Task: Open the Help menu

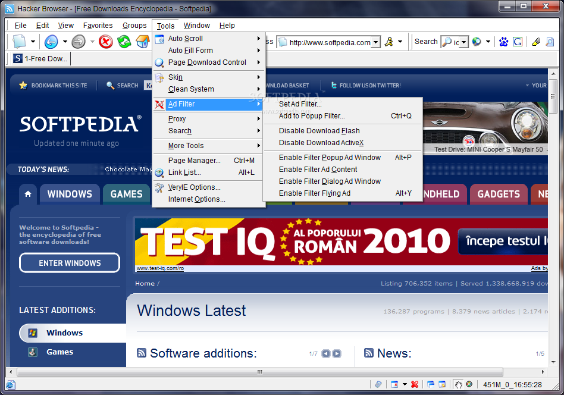Action: click(227, 26)
